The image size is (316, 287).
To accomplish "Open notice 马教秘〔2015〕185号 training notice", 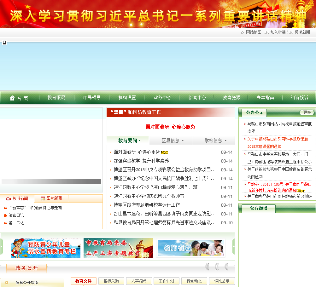I will [279, 187].
